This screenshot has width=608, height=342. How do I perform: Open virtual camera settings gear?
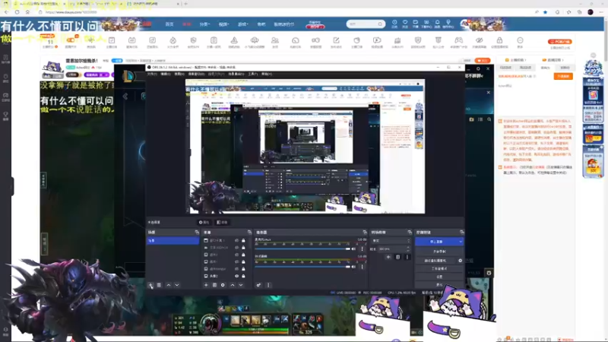click(461, 261)
